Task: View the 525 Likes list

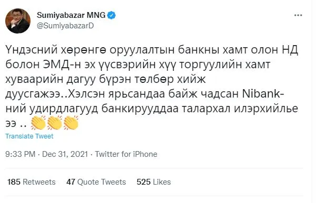Action: (154, 182)
